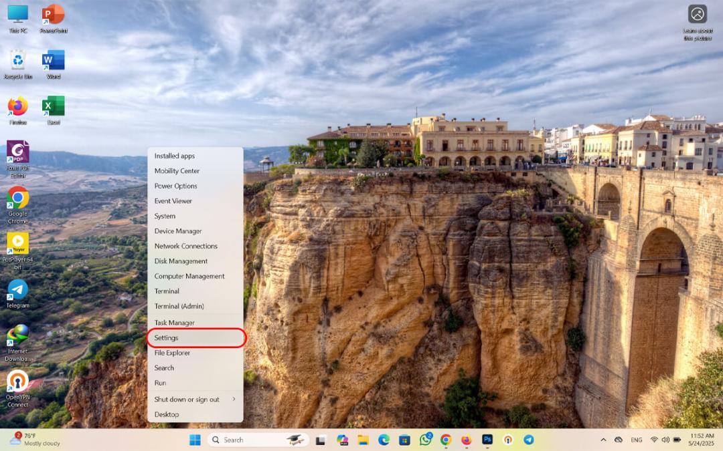Open File Explorer taskbar icon

point(363,440)
